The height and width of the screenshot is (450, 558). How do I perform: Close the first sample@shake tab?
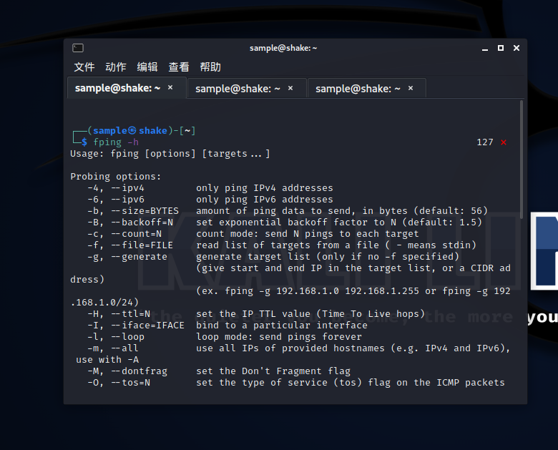(x=170, y=87)
